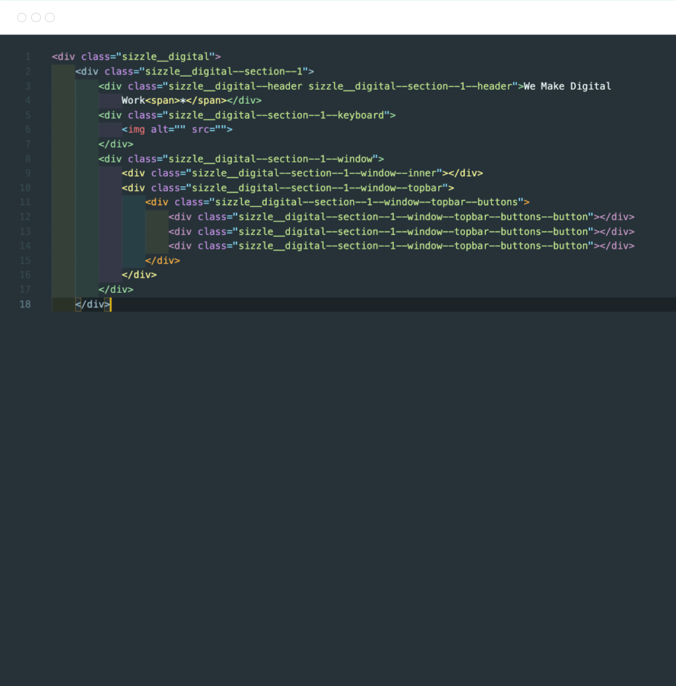Image resolution: width=676 pixels, height=686 pixels.
Task: Click the closing </span> tag
Action: pyautogui.click(x=206, y=100)
